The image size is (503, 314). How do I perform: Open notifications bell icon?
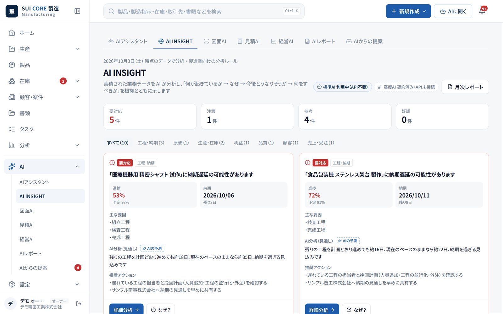482,11
